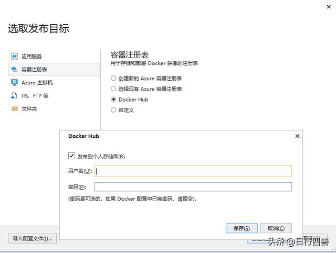Viewport: 336px width, 253px height.
Task: Select 容器注册表 publish target
Action: [x=54, y=69]
